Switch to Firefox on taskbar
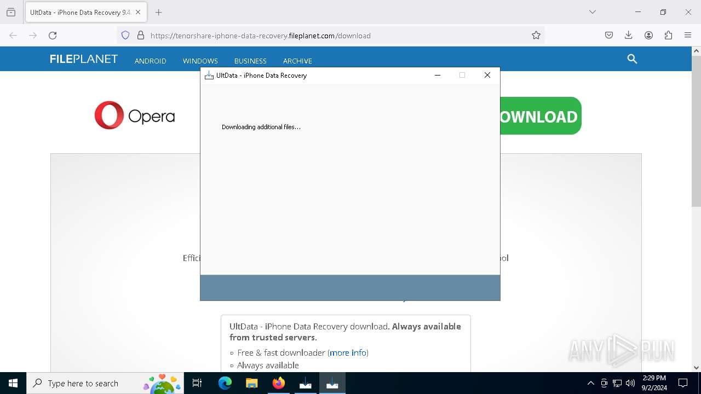This screenshot has width=701, height=394. point(279,383)
